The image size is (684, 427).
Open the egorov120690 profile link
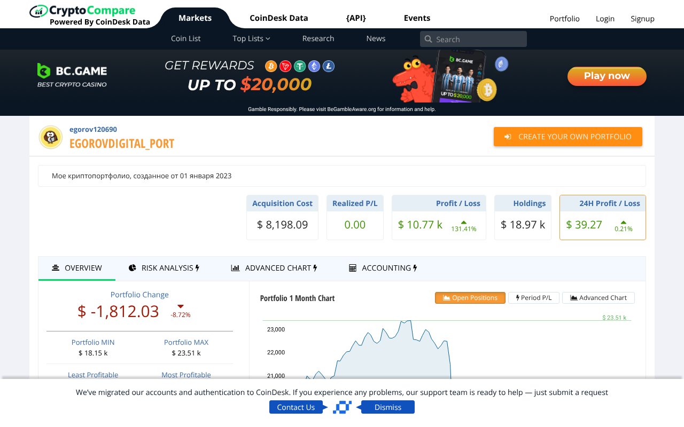tap(92, 129)
